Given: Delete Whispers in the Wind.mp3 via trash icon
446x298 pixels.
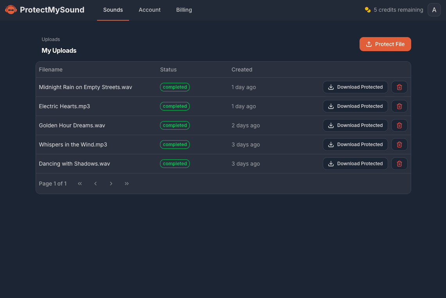Looking at the screenshot, I should (x=399, y=144).
